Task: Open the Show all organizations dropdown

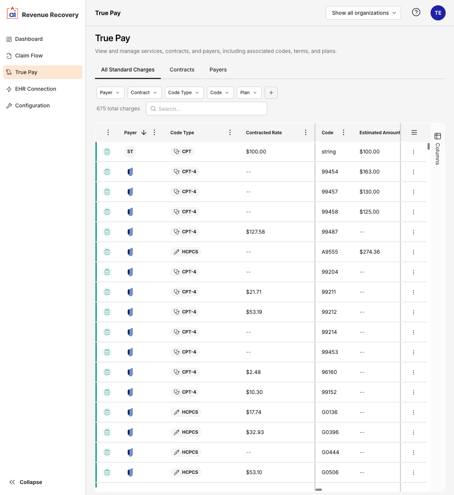Action: (x=363, y=12)
